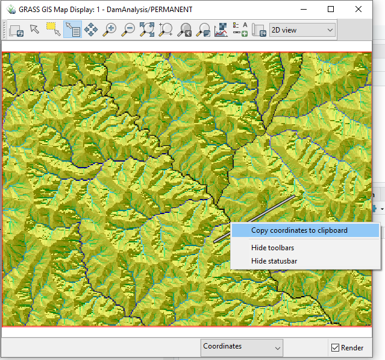Select Hide statusbar from context menu
The width and height of the screenshot is (385, 360).
click(x=274, y=261)
